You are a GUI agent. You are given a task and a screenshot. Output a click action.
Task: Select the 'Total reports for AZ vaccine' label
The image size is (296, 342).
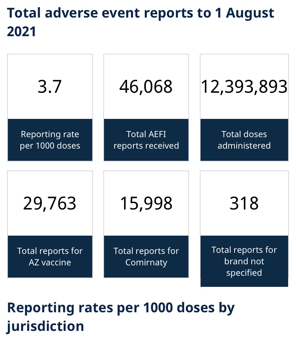tap(50, 256)
